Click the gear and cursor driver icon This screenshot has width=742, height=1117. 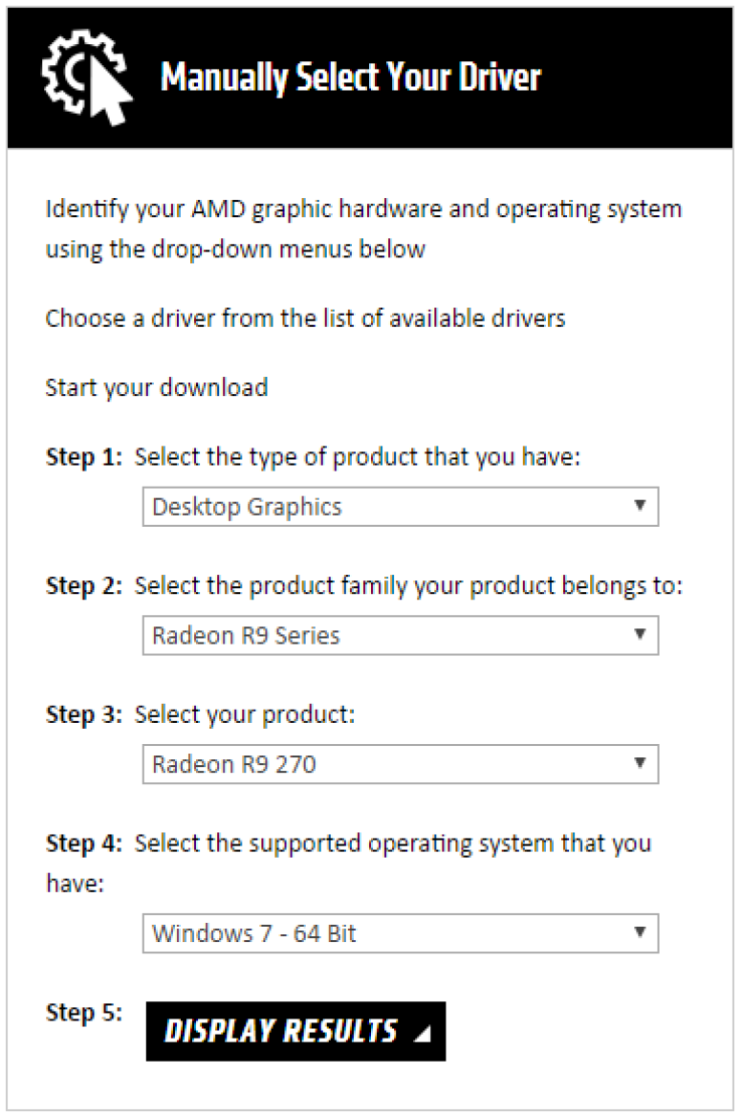(87, 77)
